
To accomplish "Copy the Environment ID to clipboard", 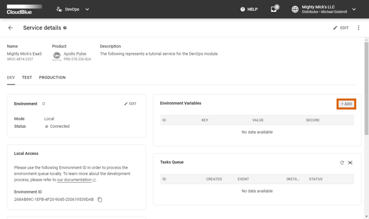I will point(100,200).
